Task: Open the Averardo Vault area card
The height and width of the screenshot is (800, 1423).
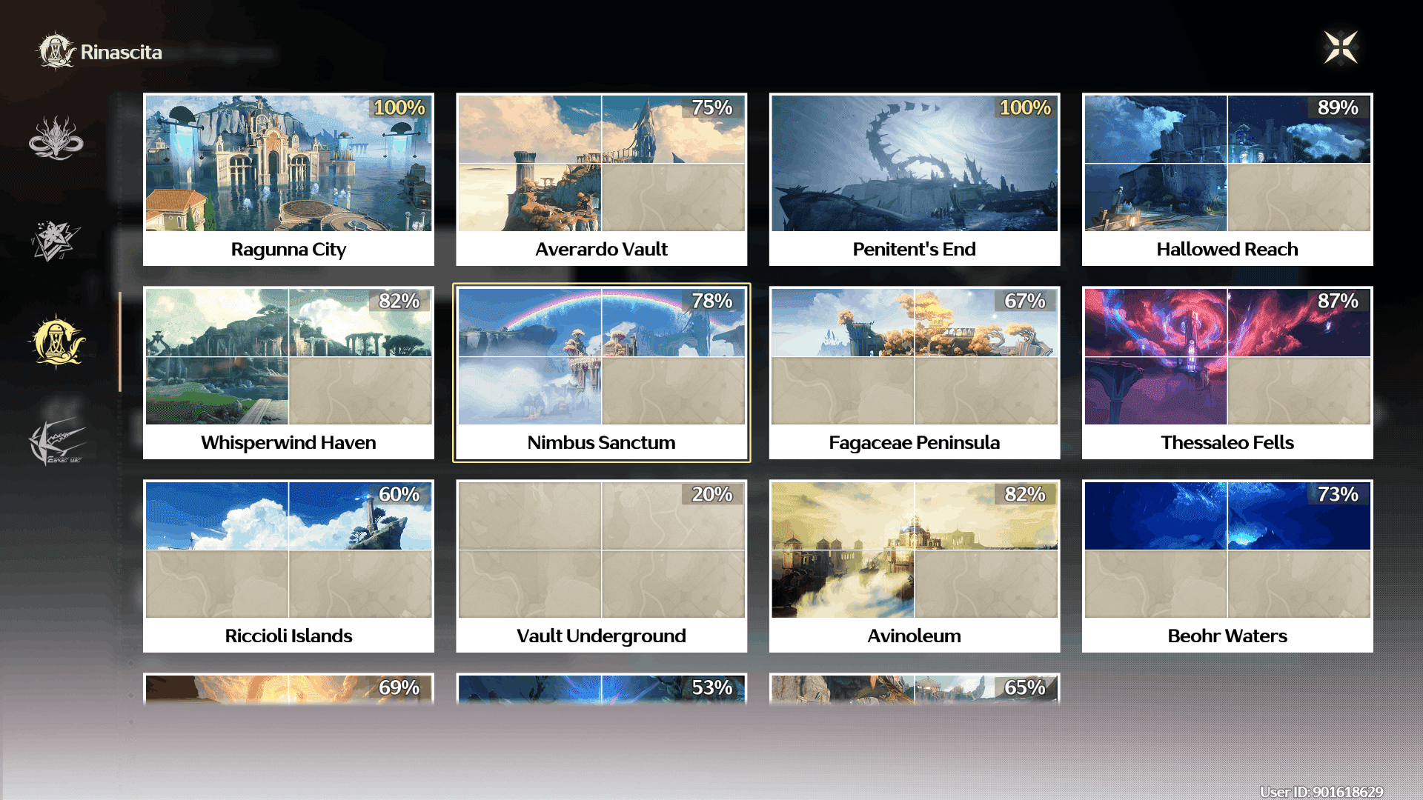Action: click(601, 179)
